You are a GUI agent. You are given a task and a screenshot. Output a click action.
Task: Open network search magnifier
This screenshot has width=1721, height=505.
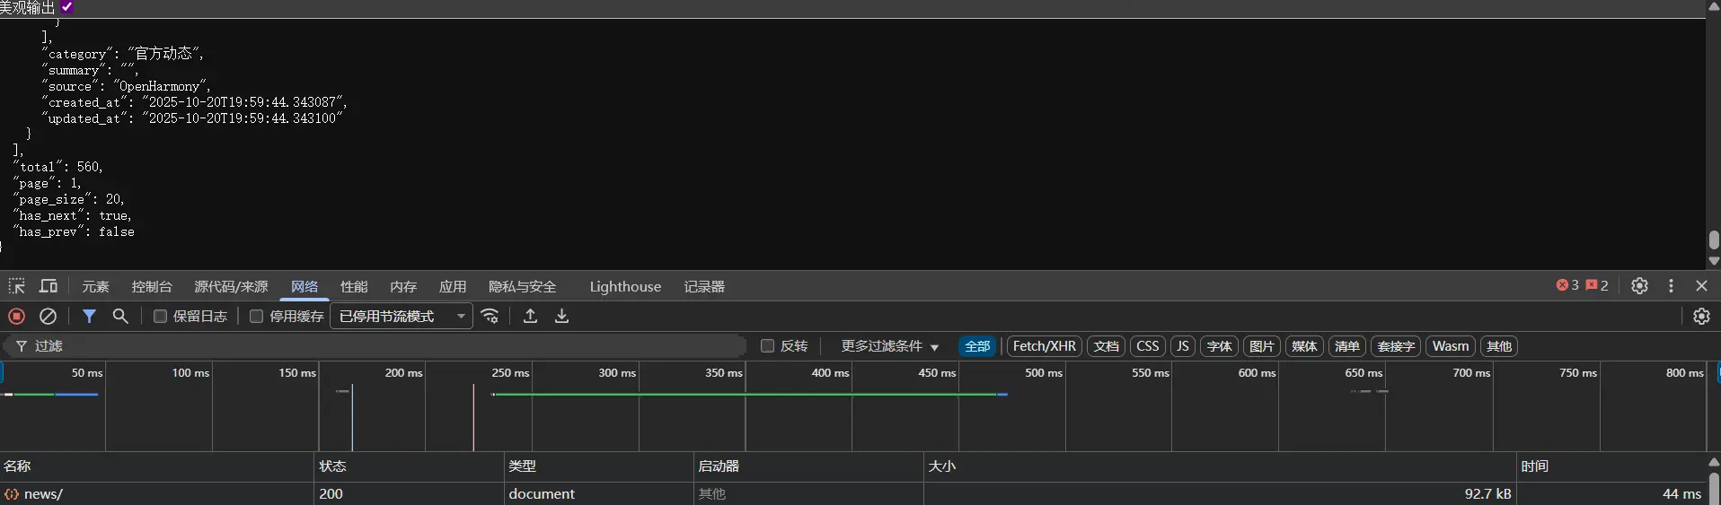120,317
